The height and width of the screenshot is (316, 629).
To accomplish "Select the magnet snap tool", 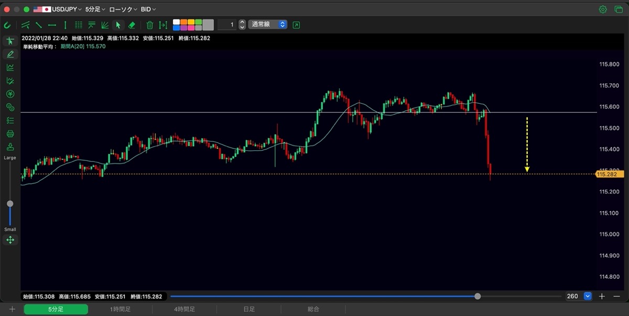I will point(7,25).
